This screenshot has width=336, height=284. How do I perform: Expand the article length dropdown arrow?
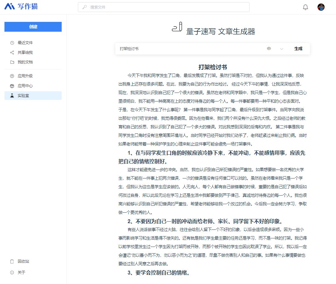(x=281, y=49)
